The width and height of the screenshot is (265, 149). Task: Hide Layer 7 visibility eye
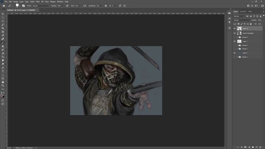(235, 41)
